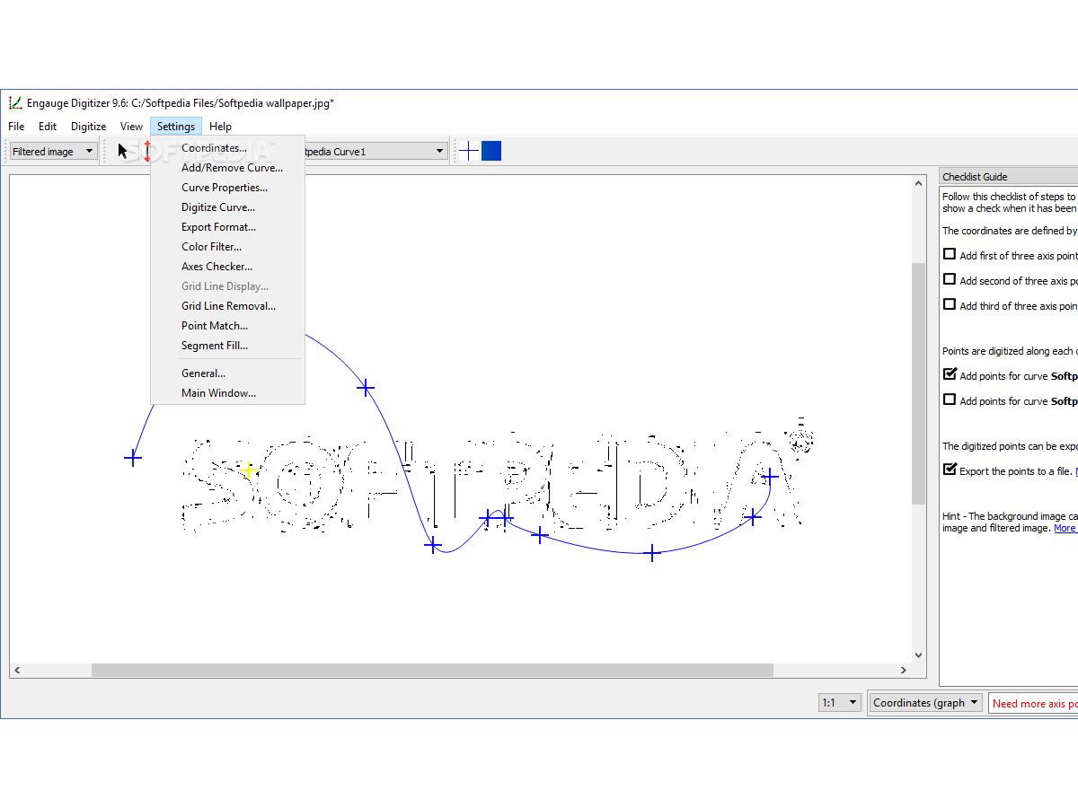Select the arrow pointer tool
Screen dimensions: 1078x808
[x=123, y=151]
